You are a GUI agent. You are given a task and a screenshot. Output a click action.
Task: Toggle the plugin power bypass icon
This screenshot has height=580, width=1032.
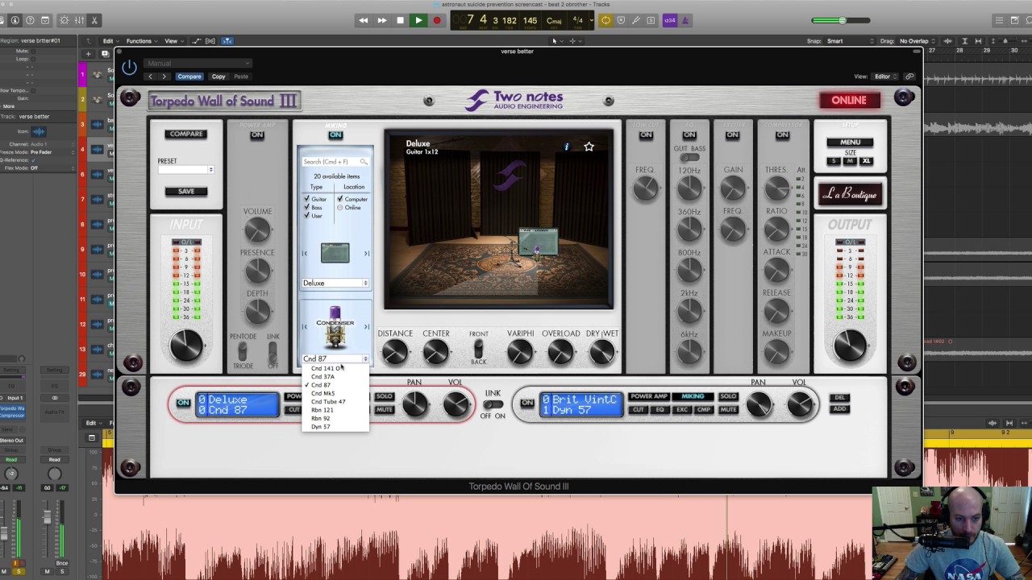click(129, 68)
